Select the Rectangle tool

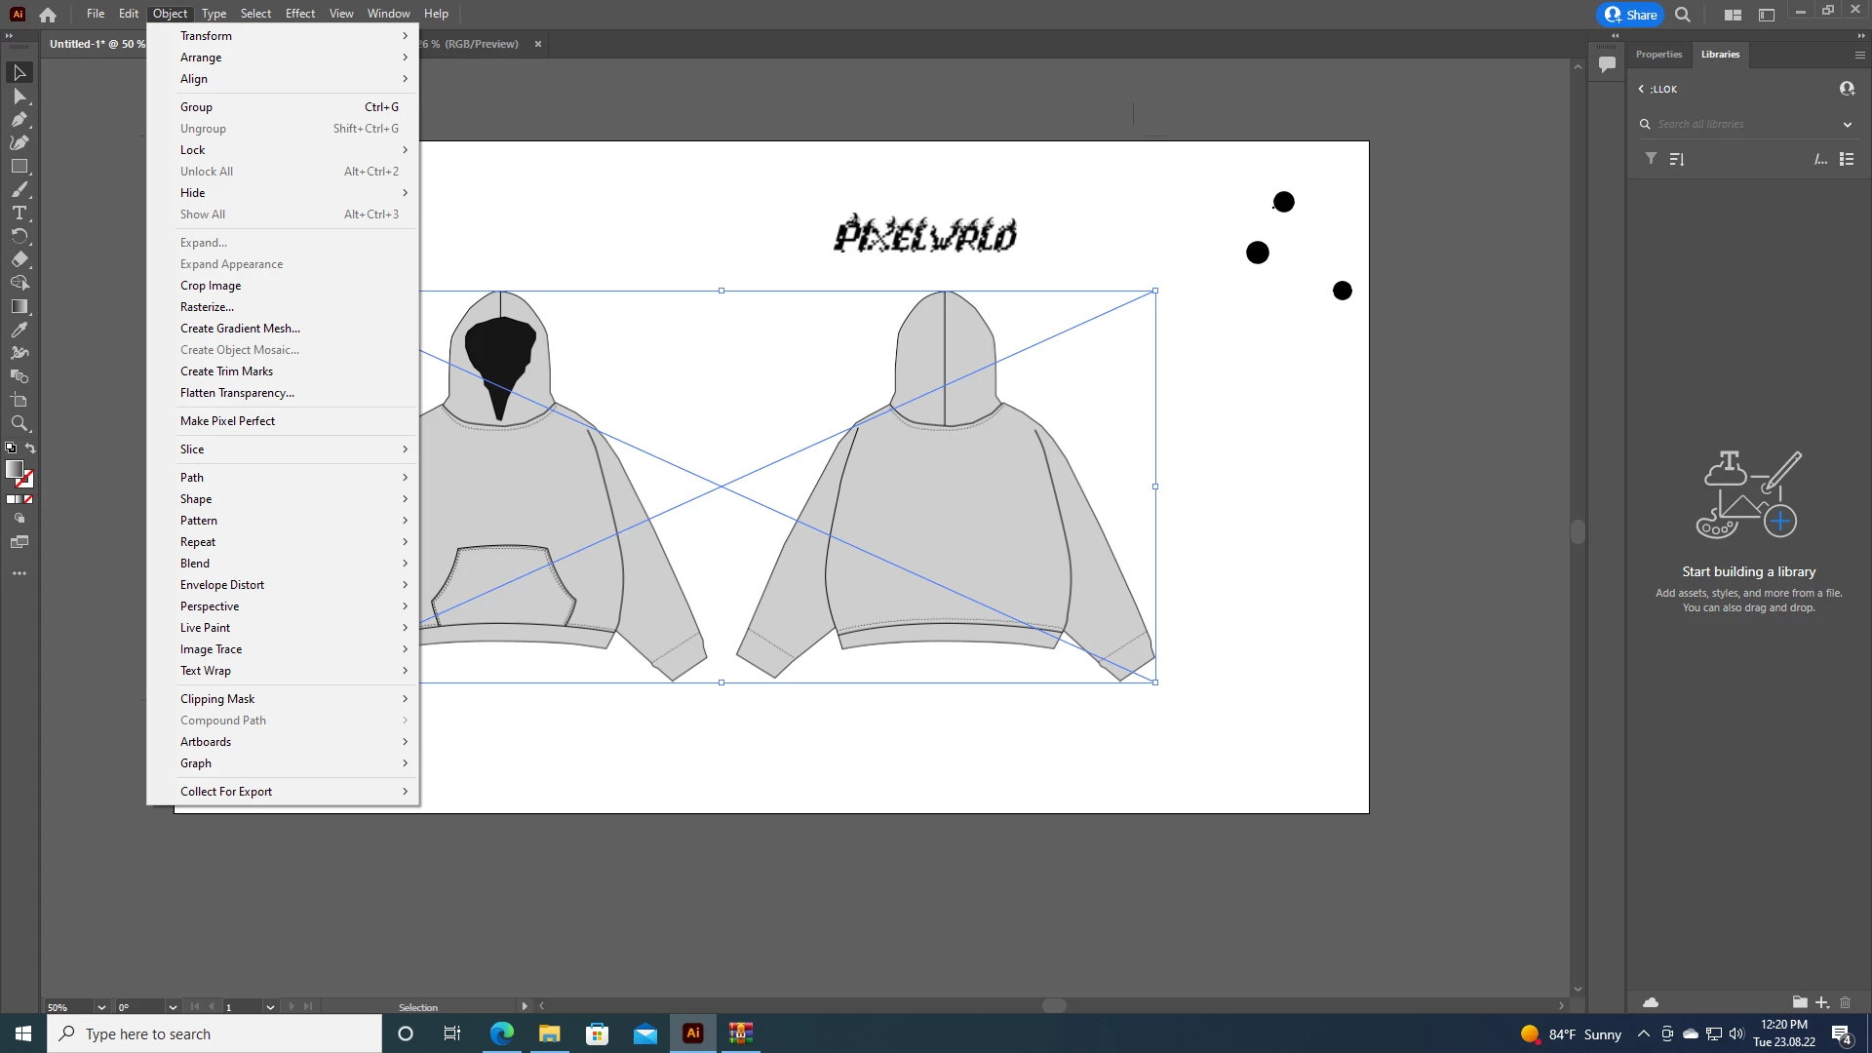19,167
